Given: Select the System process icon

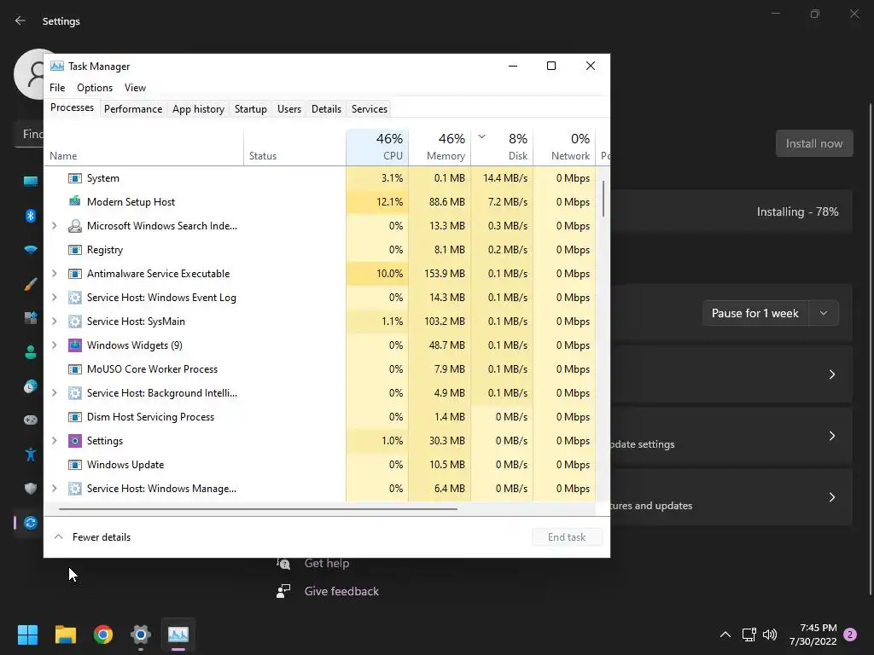Looking at the screenshot, I should [x=75, y=178].
